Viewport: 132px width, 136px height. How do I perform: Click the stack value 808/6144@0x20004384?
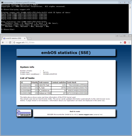tap(78, 91)
